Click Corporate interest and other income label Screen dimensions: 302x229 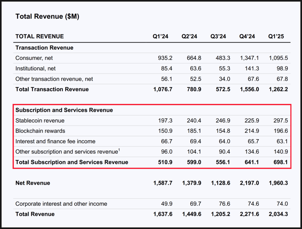click(61, 204)
